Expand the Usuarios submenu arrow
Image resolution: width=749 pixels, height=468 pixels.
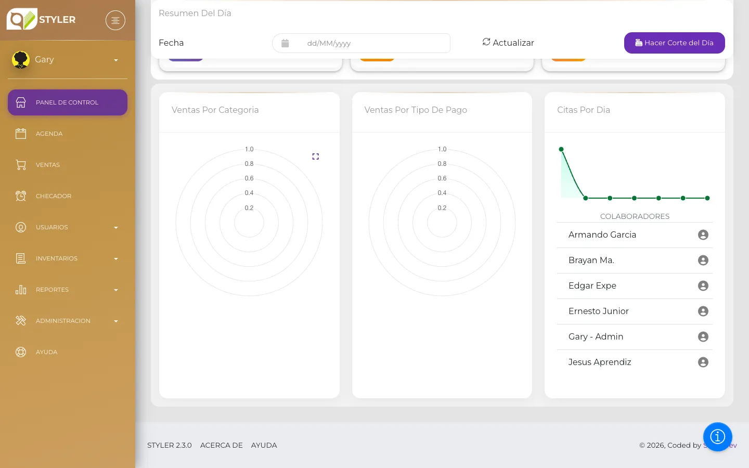tap(116, 228)
